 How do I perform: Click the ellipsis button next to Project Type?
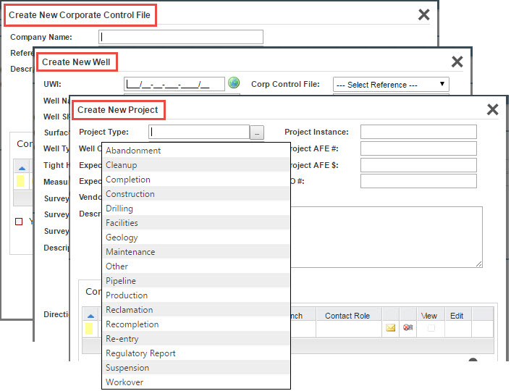click(x=257, y=133)
